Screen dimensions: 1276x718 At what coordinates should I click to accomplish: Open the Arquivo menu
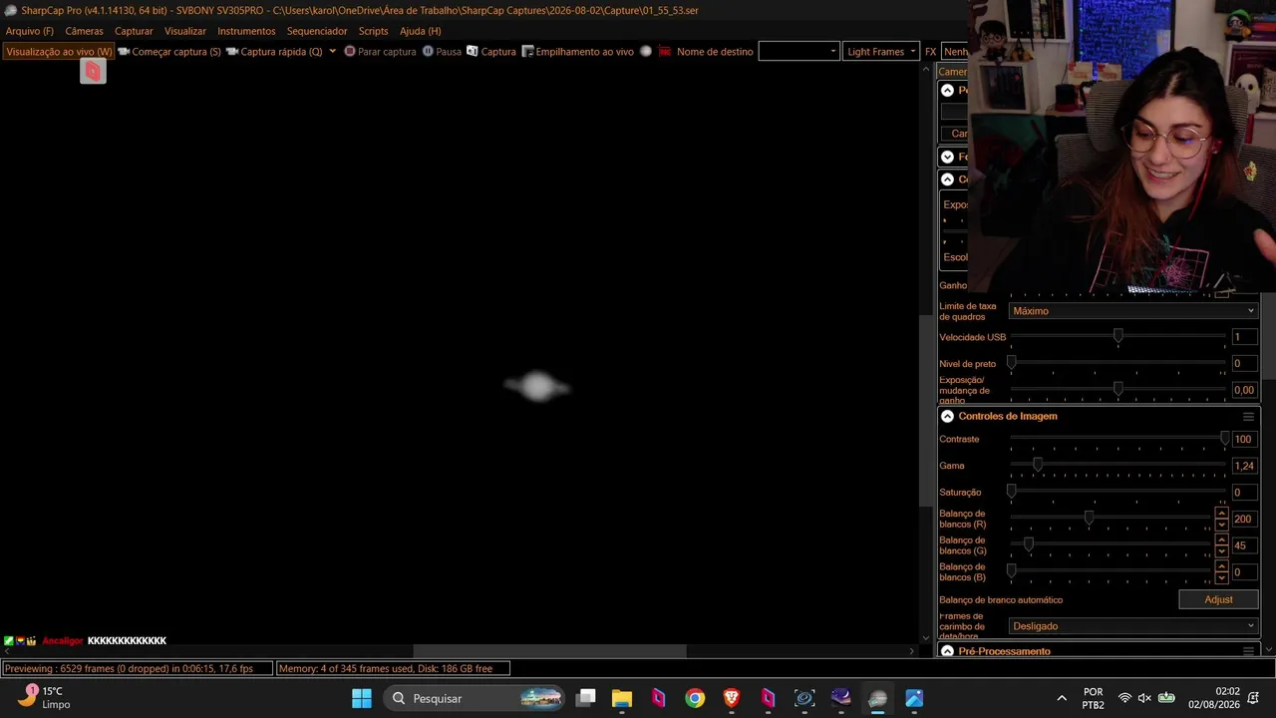(x=30, y=31)
